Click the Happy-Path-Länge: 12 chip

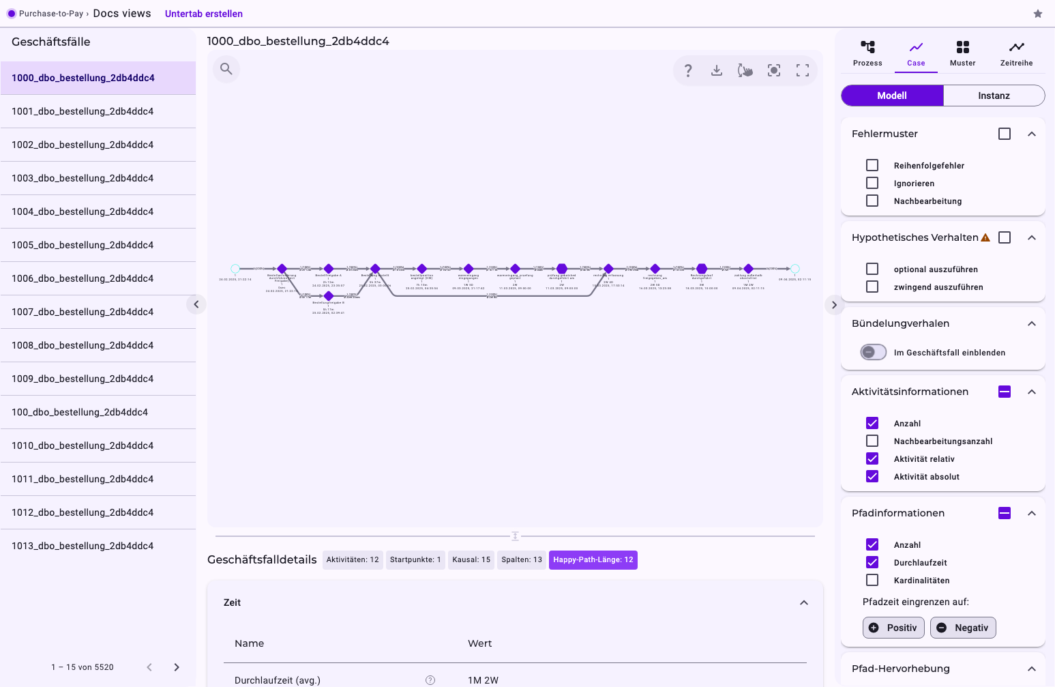point(593,559)
